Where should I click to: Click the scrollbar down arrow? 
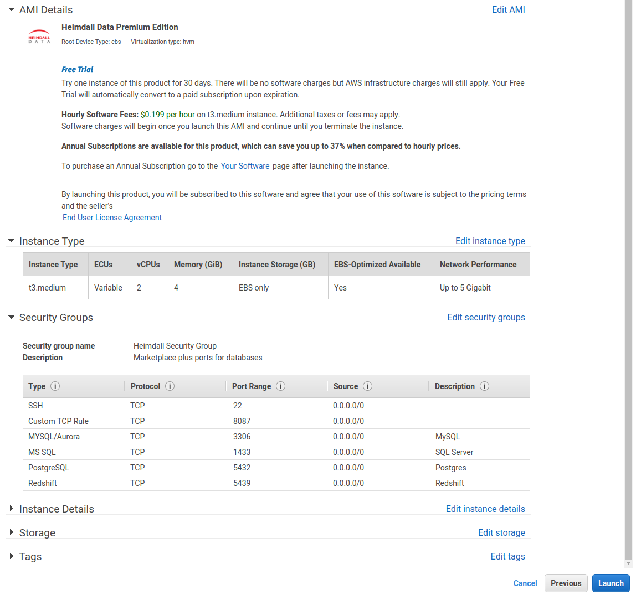628,563
